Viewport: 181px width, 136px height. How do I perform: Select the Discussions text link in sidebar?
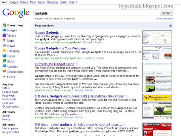point(15,72)
